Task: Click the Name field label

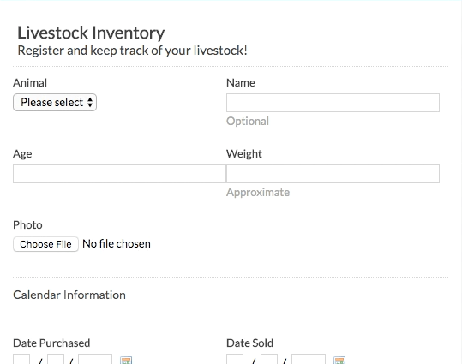Action: (241, 83)
